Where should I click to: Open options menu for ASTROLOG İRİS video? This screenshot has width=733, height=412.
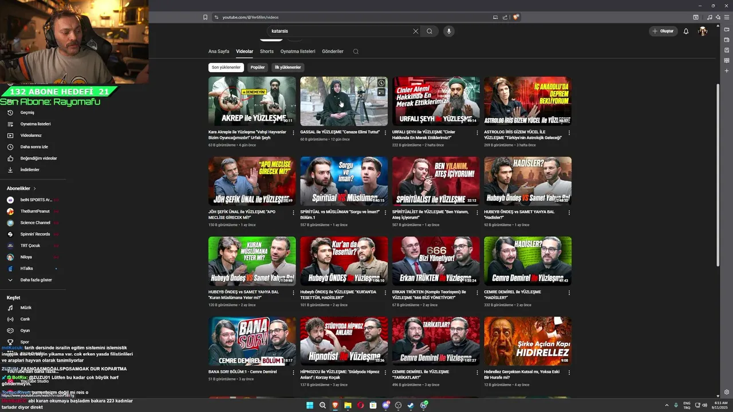tap(569, 133)
